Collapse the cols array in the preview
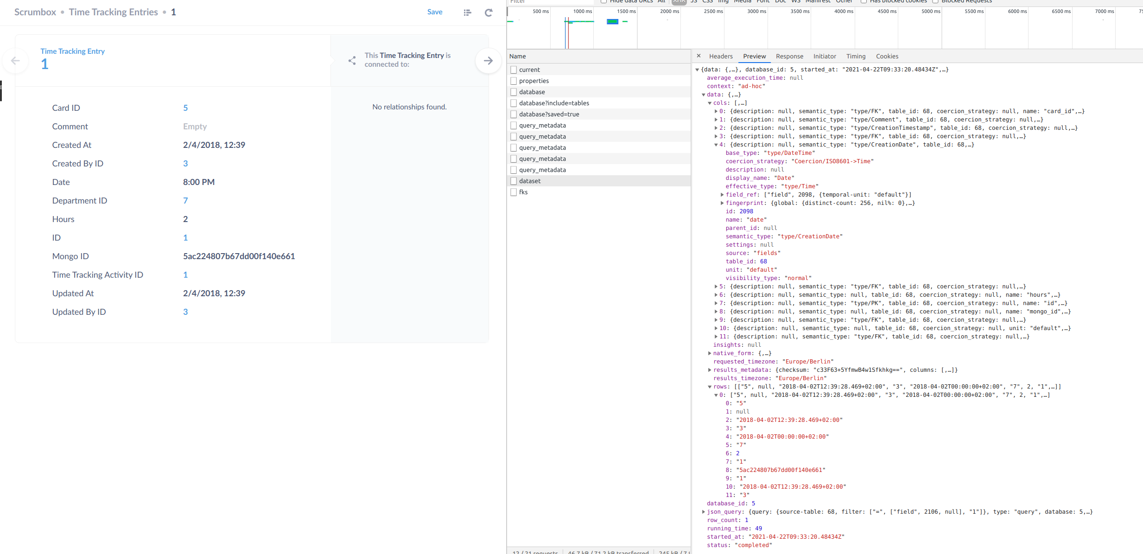1143x554 pixels. click(x=711, y=102)
